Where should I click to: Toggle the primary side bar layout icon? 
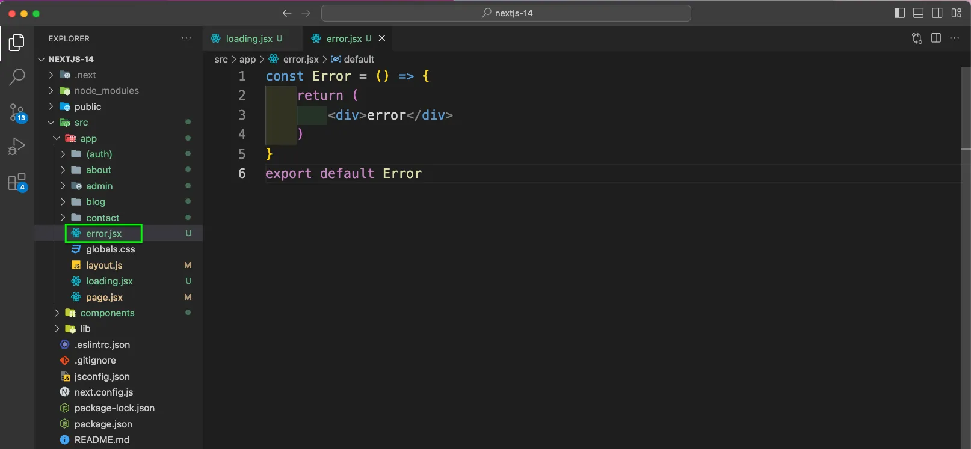tap(900, 13)
